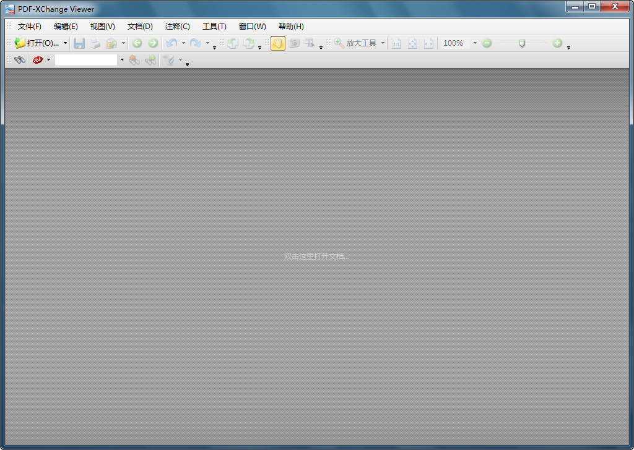634x450 pixels.
Task: Maximize the PDF-XChange Viewer window
Action: [x=592, y=6]
